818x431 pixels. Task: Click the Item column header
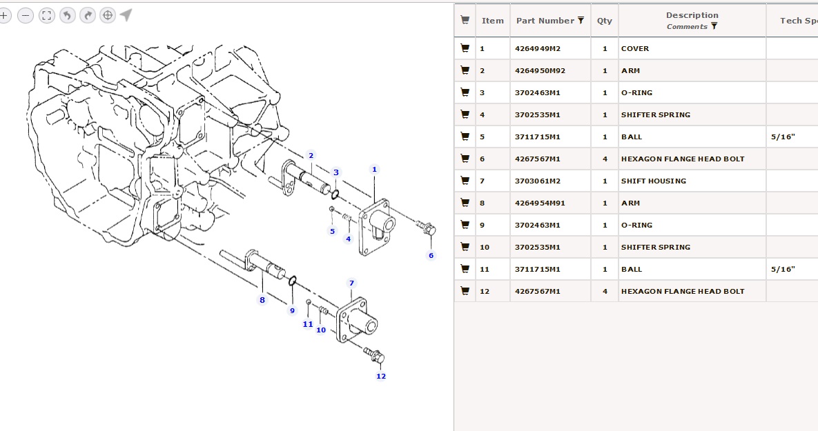tap(492, 21)
